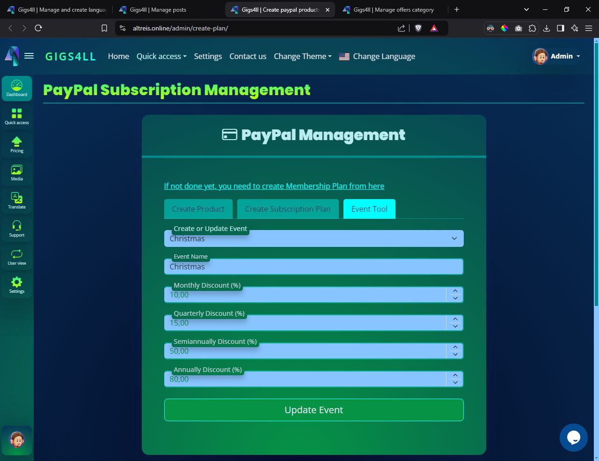Screen dimensions: 599x461
Task: Increase the Monthly Discount value
Action: [x=455, y=291]
